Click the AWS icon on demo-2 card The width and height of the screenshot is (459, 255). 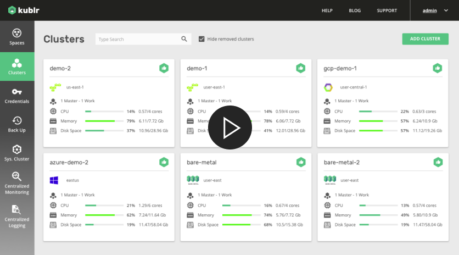[55, 87]
